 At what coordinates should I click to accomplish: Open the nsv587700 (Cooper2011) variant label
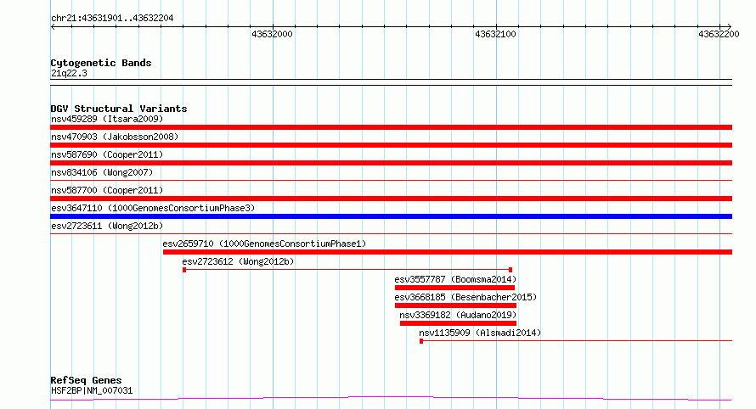[107, 190]
